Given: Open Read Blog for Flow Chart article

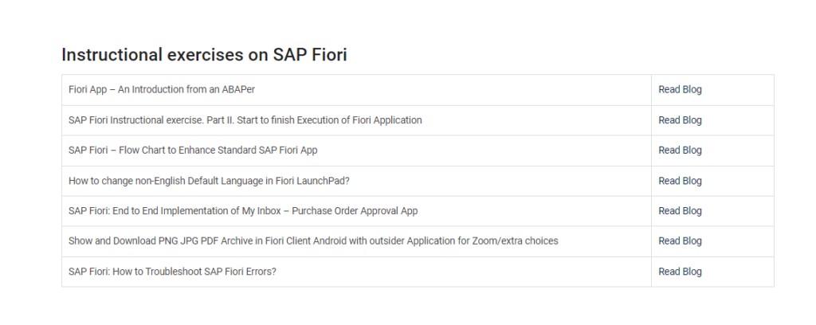Looking at the screenshot, I should coord(680,151).
